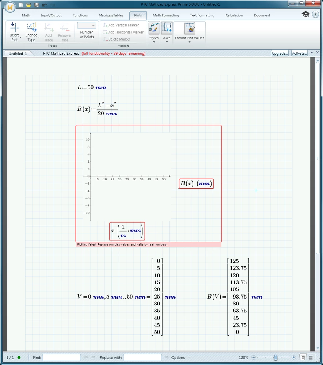This screenshot has width=323, height=365.
Task: Open the Document ribbon tab
Action: click(262, 15)
